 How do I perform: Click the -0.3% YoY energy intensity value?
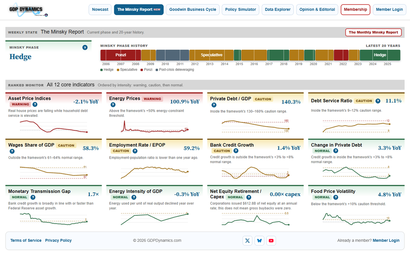point(187,194)
